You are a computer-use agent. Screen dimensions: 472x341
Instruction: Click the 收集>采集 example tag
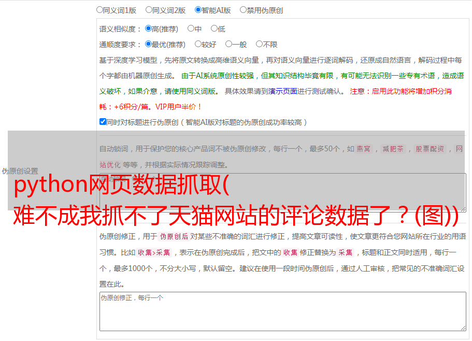point(154,252)
